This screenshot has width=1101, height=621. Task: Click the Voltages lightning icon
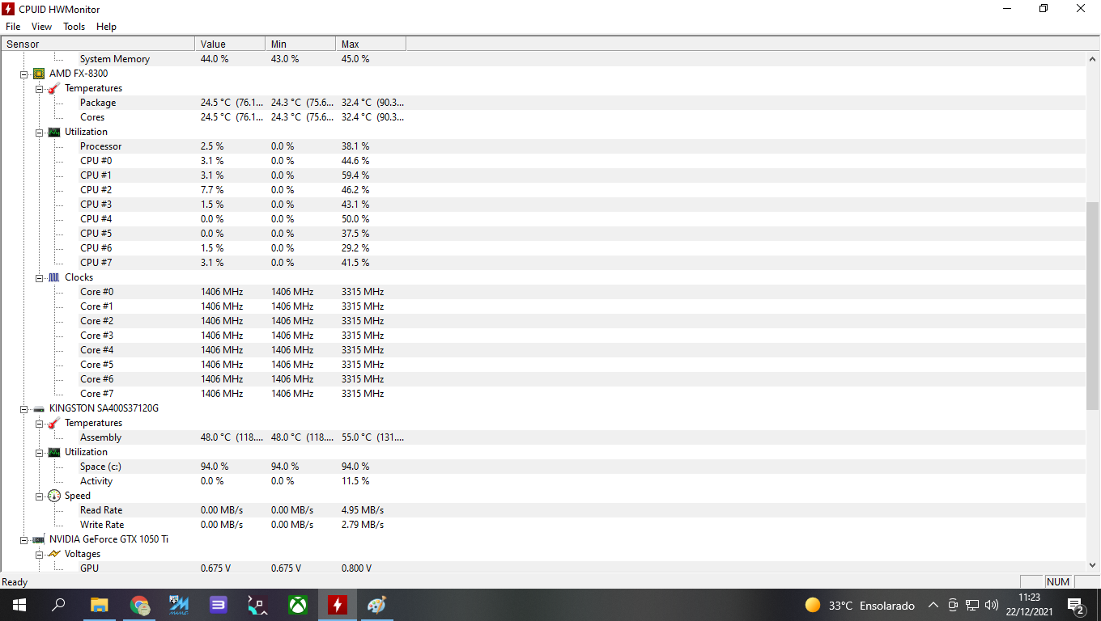[x=54, y=554]
